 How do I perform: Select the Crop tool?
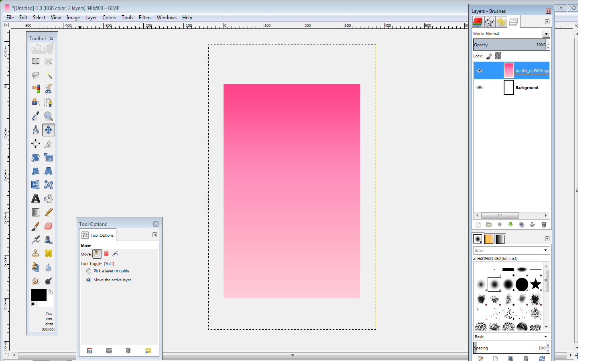point(49,144)
